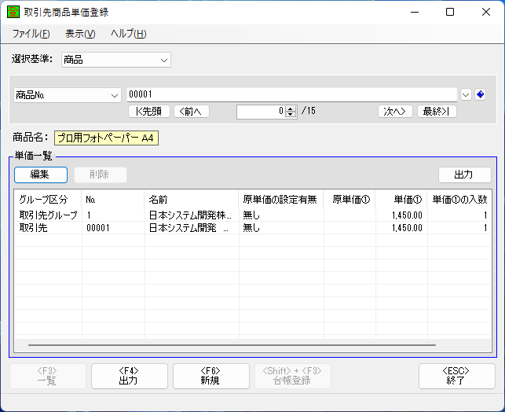Jump to first record with |<先頭
505x412 pixels.
point(148,111)
